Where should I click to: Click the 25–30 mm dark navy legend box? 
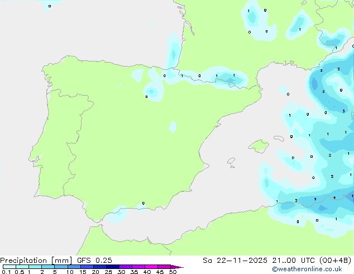click(113, 267)
